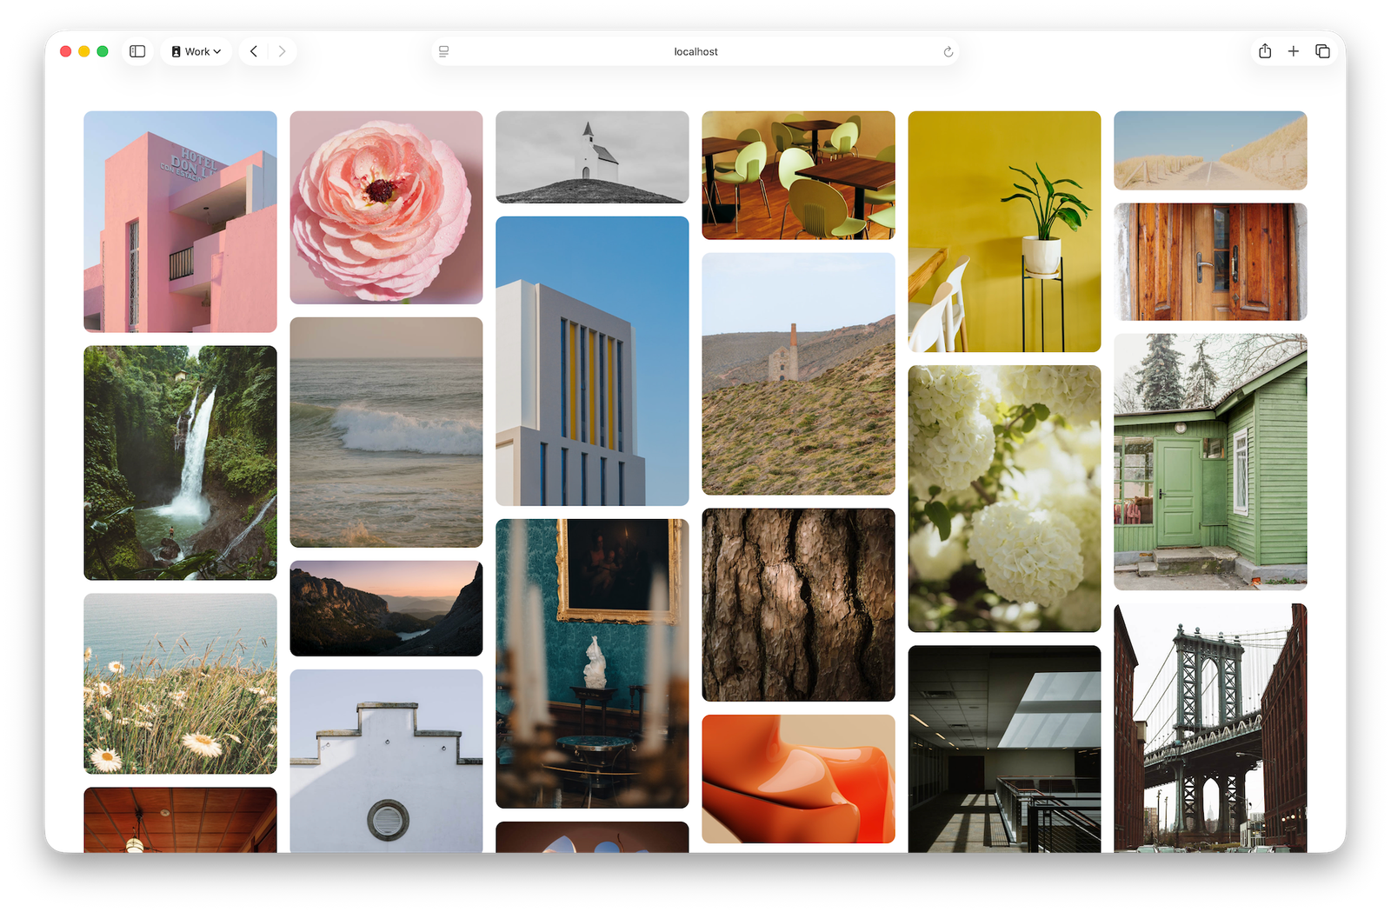Click the Share icon in the toolbar
Screen dimensions: 1391x912
(x=1265, y=51)
